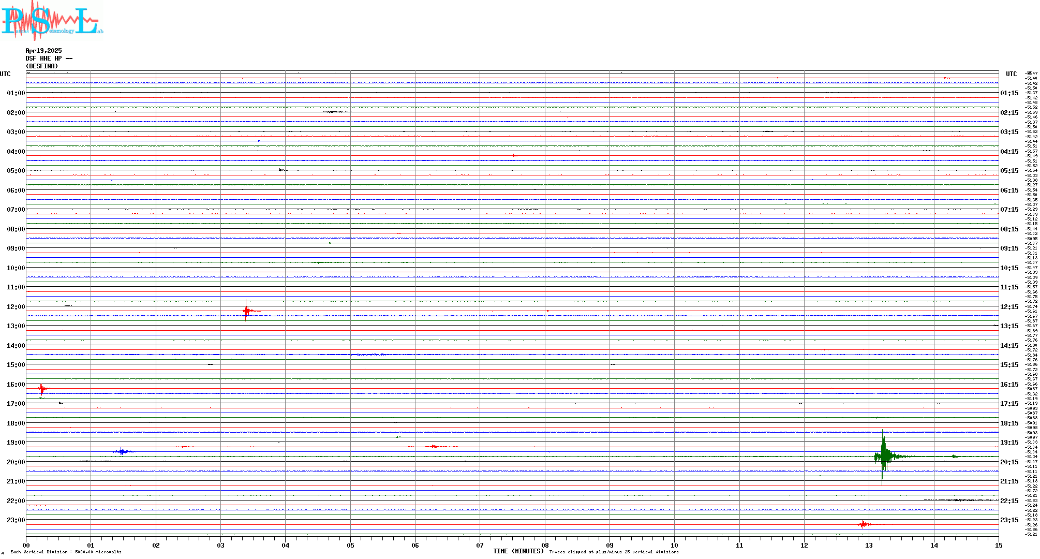Screen dimensions: 1040x559
Task: Click minute marker 13 on bottom axis
Action: coord(869,545)
